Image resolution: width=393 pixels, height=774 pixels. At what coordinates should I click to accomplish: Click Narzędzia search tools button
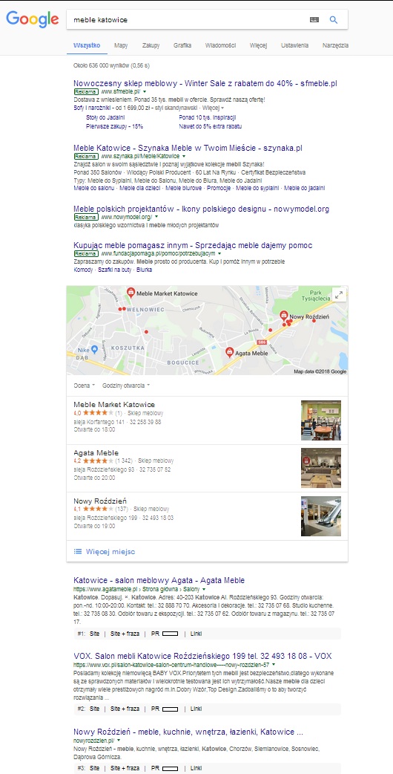coord(335,45)
